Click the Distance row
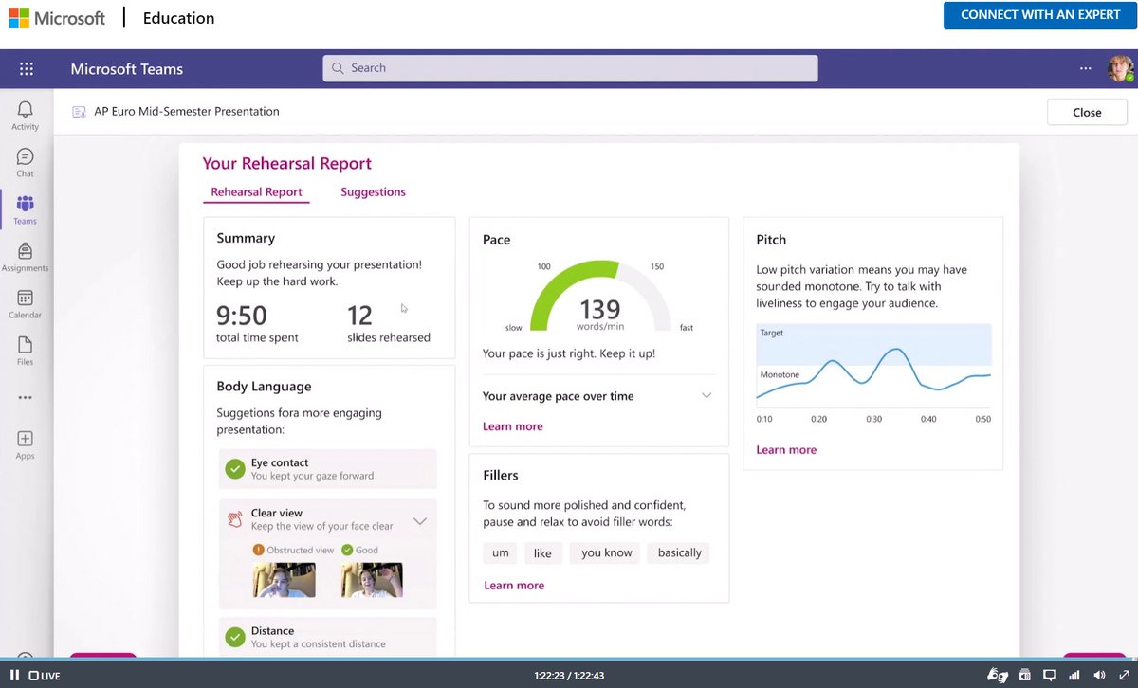The height and width of the screenshot is (688, 1138). tap(327, 637)
